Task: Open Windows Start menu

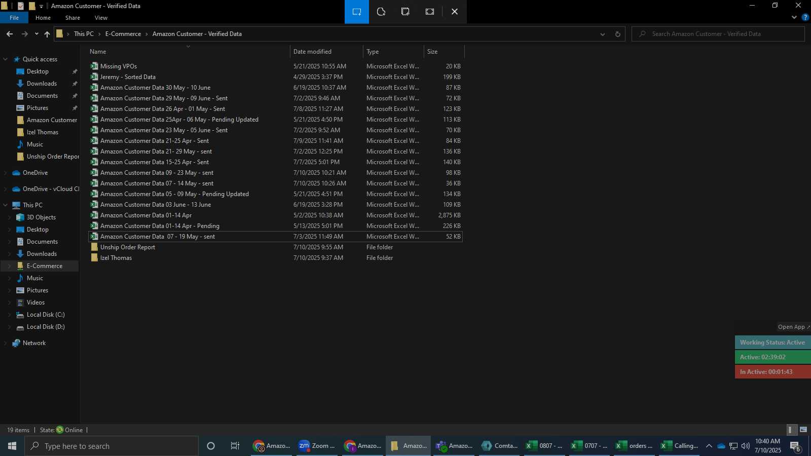Action: (12, 446)
